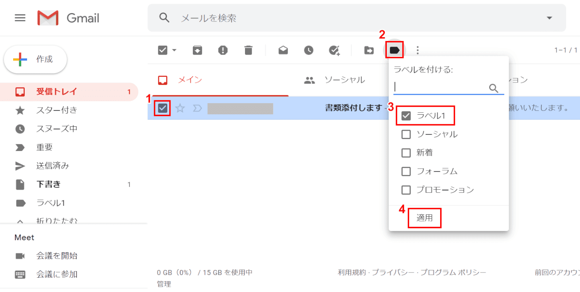This screenshot has height=292, width=580.
Task: Open the More options three-dot menu
Action: tap(417, 50)
